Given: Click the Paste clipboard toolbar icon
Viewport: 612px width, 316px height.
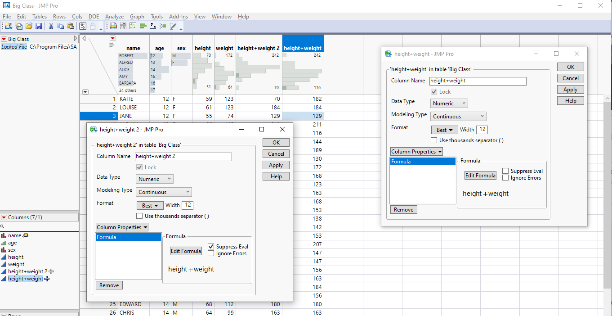Looking at the screenshot, I should (x=71, y=26).
